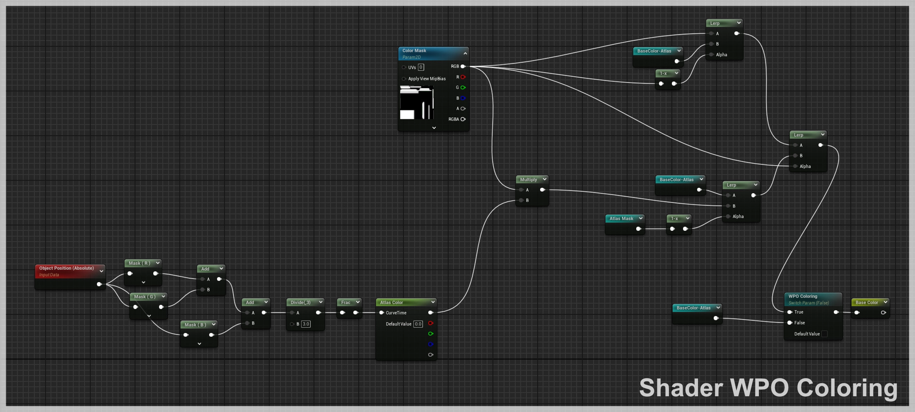
Task: Click the Object Position (Absolute) output pin
Action: click(99, 284)
